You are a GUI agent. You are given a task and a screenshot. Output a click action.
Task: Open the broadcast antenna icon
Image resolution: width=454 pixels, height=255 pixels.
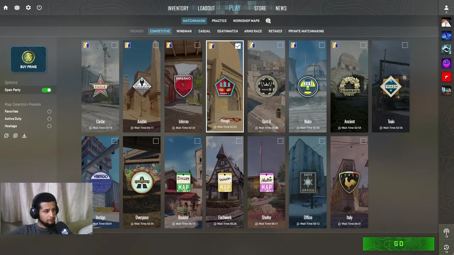pyautogui.click(x=446, y=232)
